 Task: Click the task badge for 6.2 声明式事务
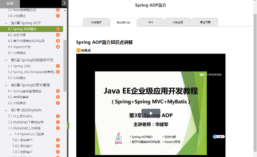(58, 97)
